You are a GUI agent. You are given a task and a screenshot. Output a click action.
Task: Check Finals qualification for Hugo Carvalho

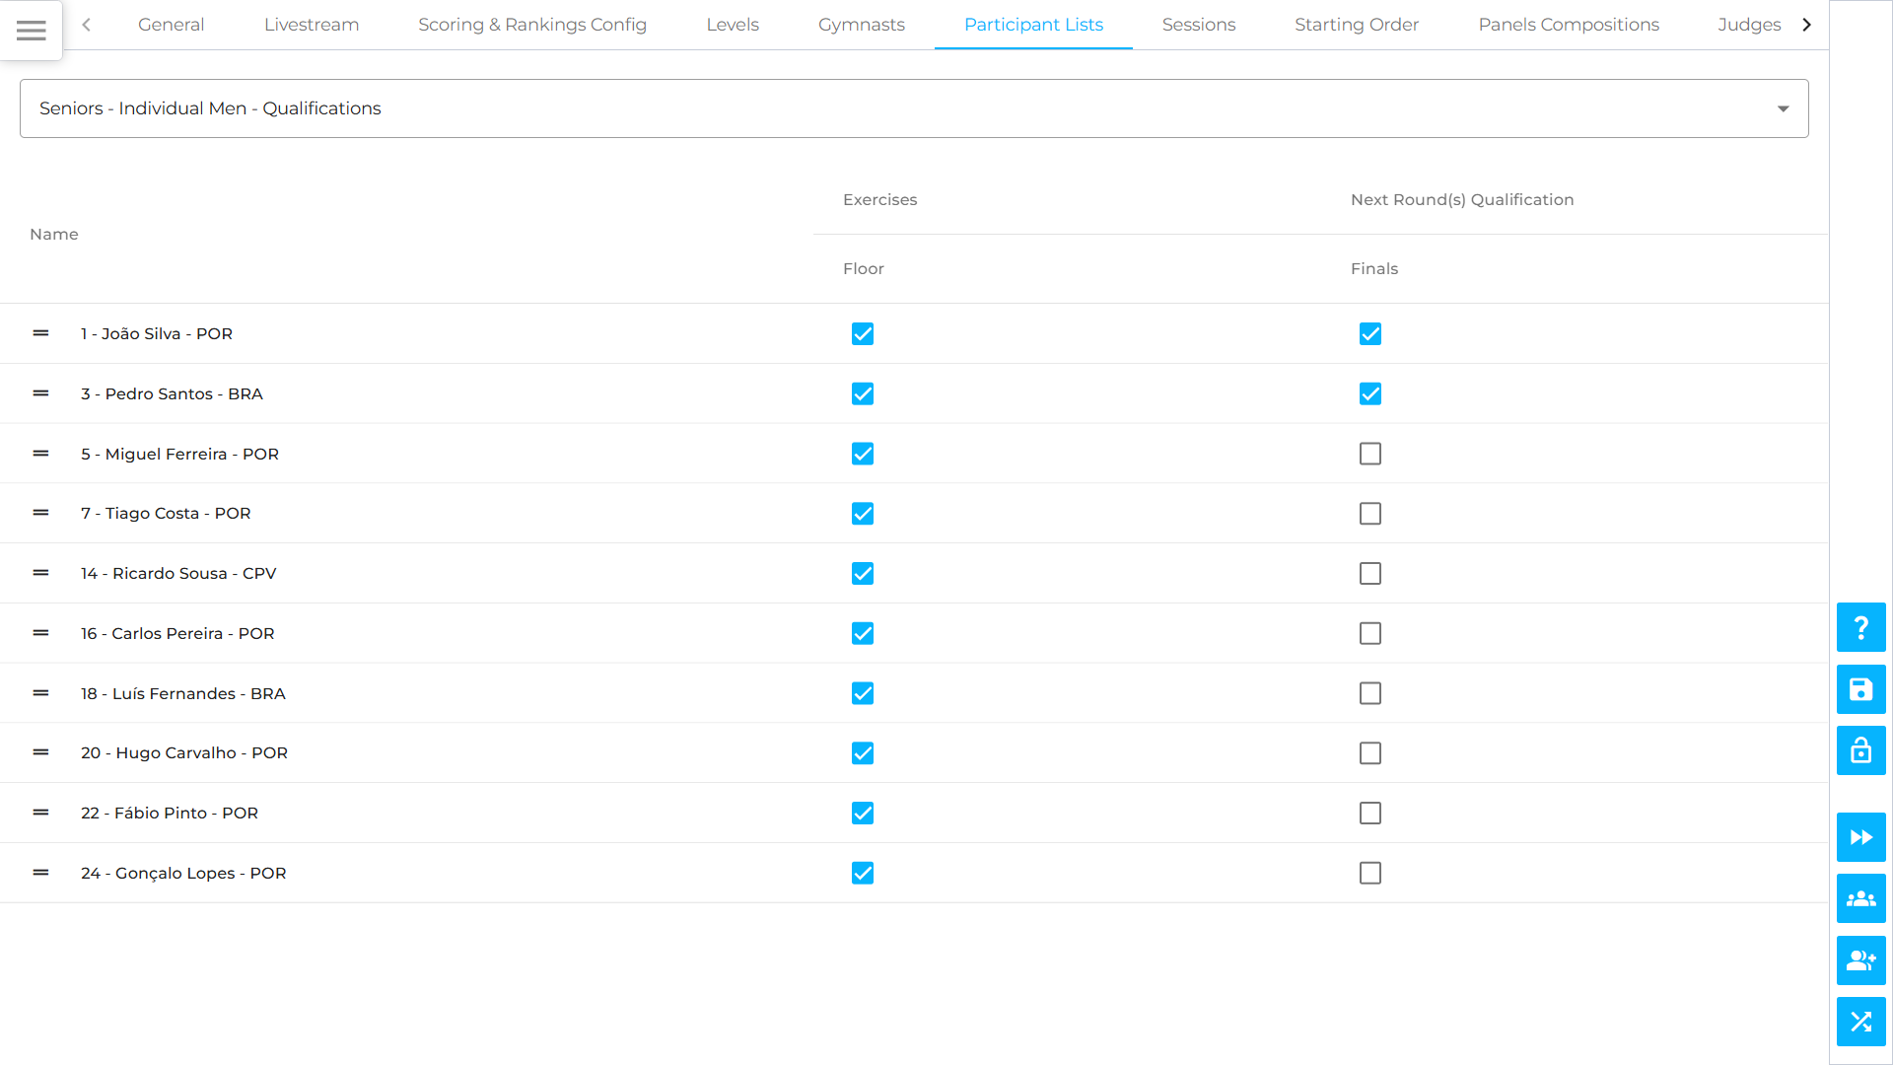[1370, 753]
